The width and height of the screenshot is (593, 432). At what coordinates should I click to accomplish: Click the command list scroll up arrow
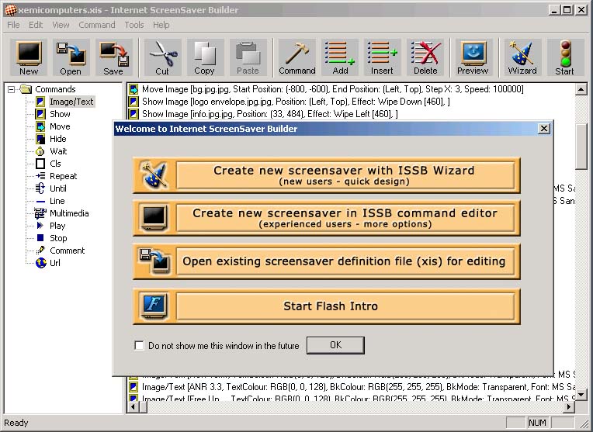[x=581, y=89]
